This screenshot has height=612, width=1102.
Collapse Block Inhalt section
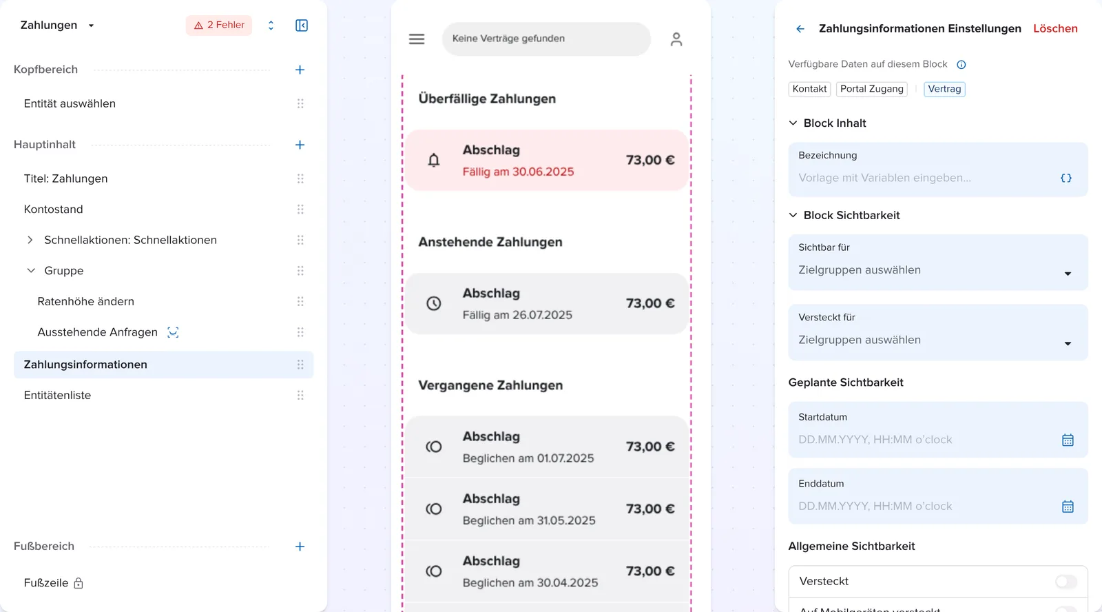(793, 123)
